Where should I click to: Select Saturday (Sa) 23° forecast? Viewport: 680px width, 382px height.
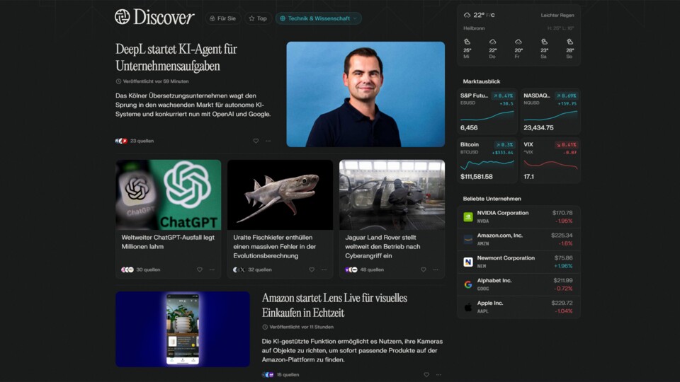544,49
